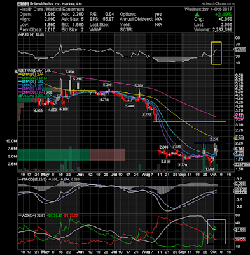Select the EMA(20) legend entry

pyautogui.click(x=30, y=82)
